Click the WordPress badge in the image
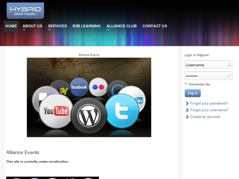Viewport: 239px width, 179px height. coord(89,116)
